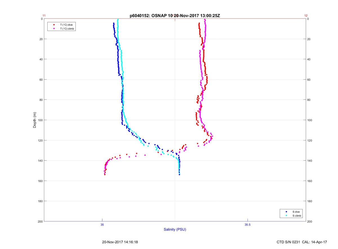Click the red temperature tick label '12'

tap(306, 16)
